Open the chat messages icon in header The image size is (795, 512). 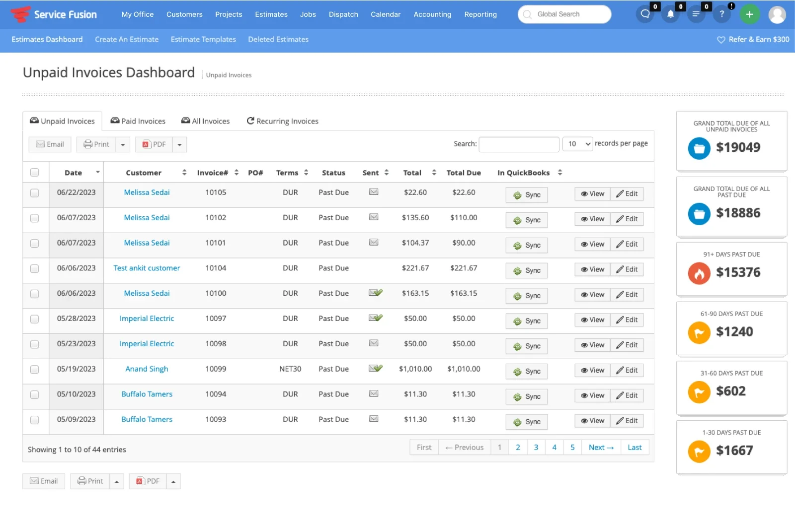pos(645,14)
